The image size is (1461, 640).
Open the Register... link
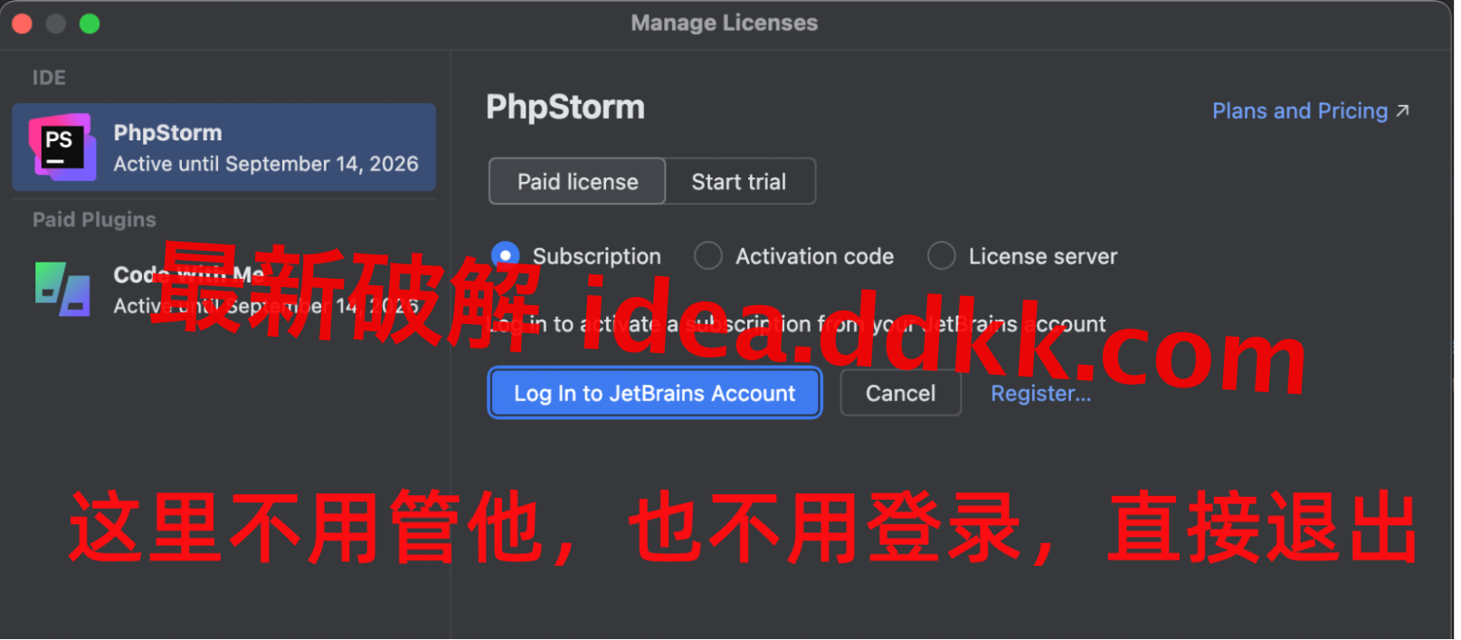(1041, 394)
